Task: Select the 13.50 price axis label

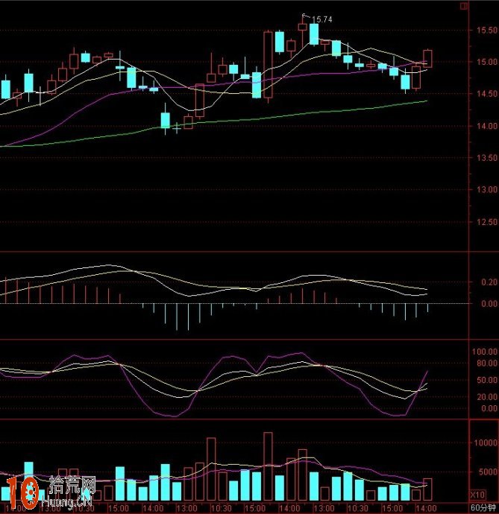Action: [487, 158]
